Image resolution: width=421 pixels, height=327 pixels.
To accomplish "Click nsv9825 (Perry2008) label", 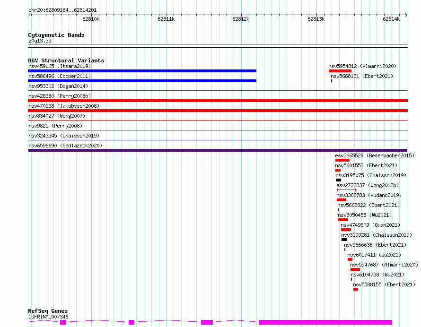I will pos(55,126).
